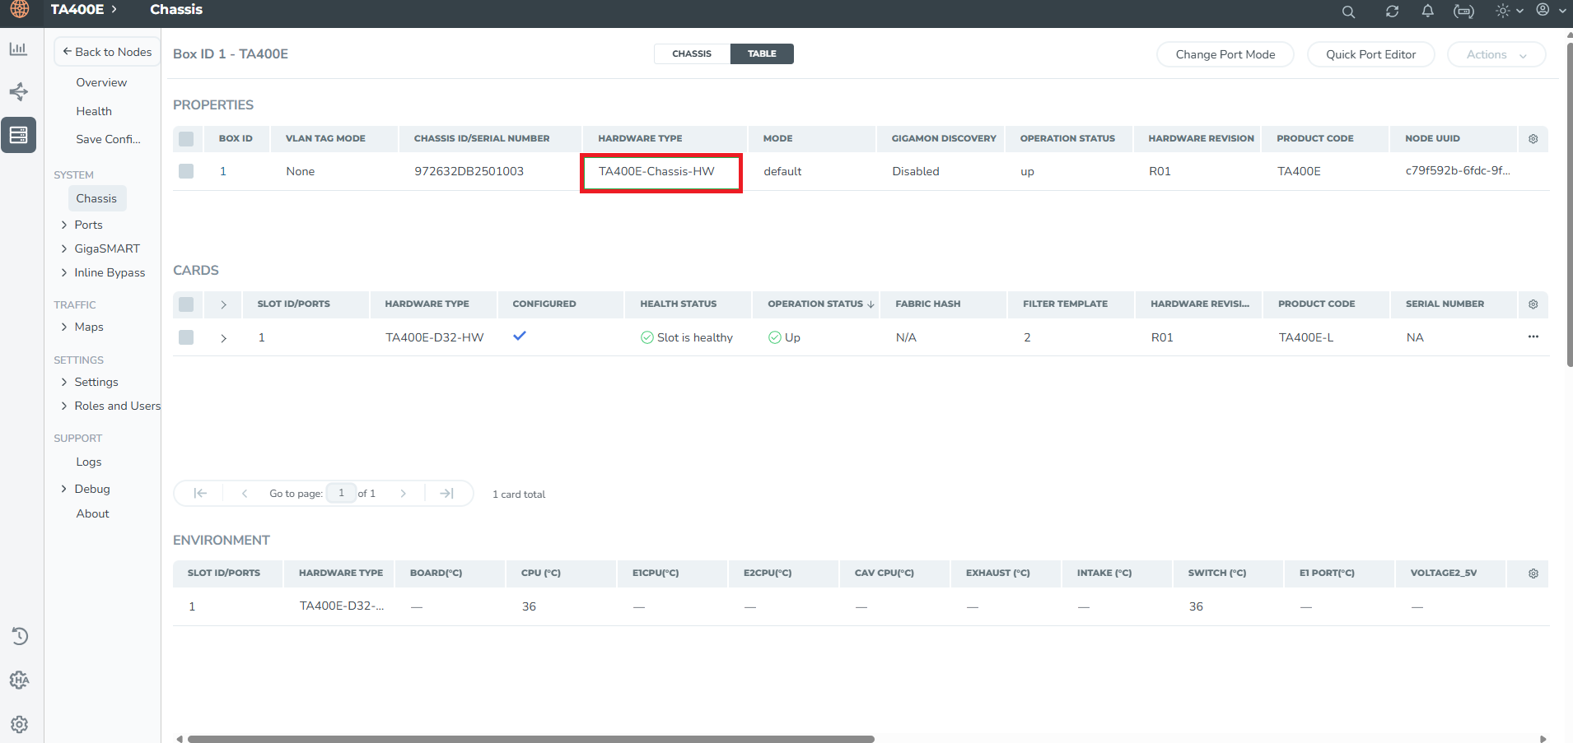Click Back to Nodes button
This screenshot has height=743, width=1573.
107,52
